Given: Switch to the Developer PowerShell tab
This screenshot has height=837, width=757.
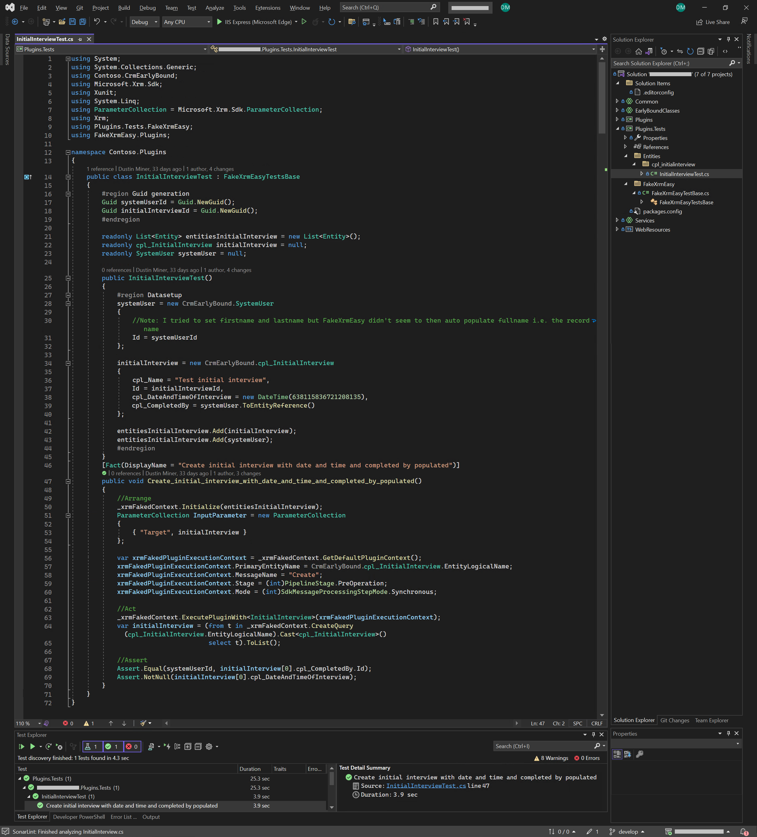Looking at the screenshot, I should [79, 817].
